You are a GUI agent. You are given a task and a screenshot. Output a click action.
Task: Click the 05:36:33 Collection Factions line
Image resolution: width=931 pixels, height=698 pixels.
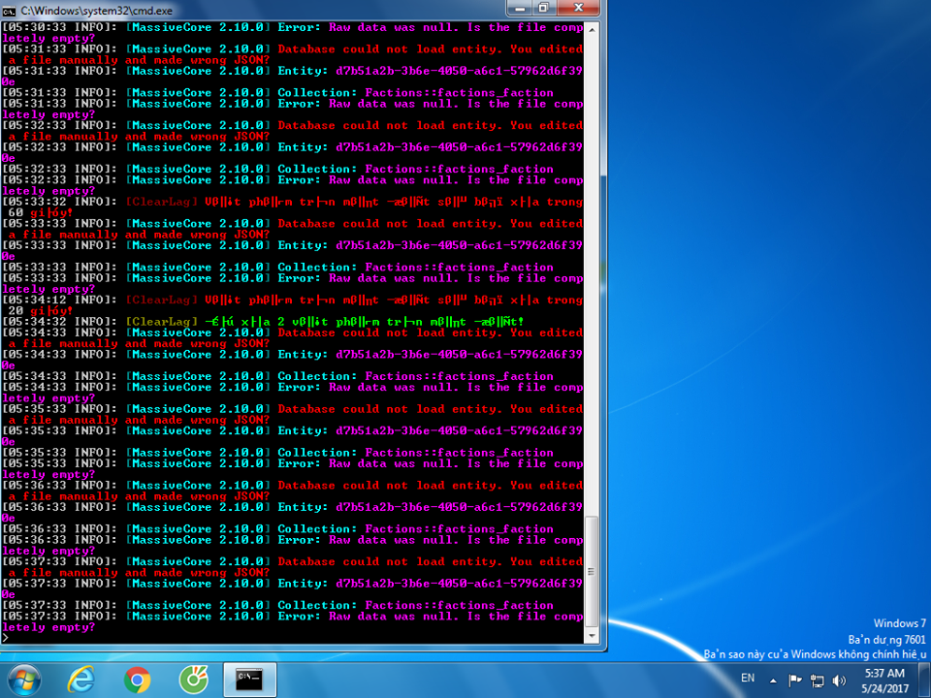278,529
